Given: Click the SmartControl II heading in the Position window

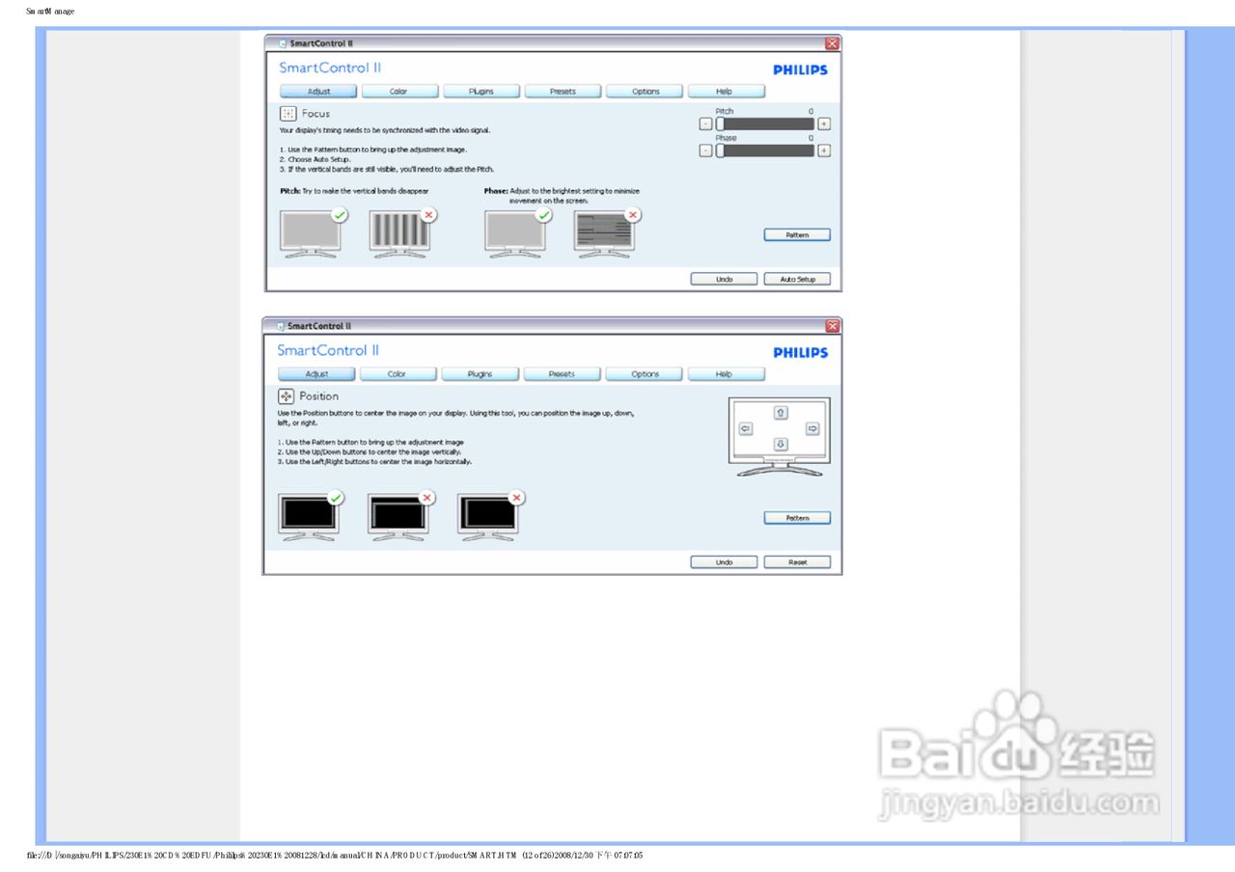Looking at the screenshot, I should [328, 350].
